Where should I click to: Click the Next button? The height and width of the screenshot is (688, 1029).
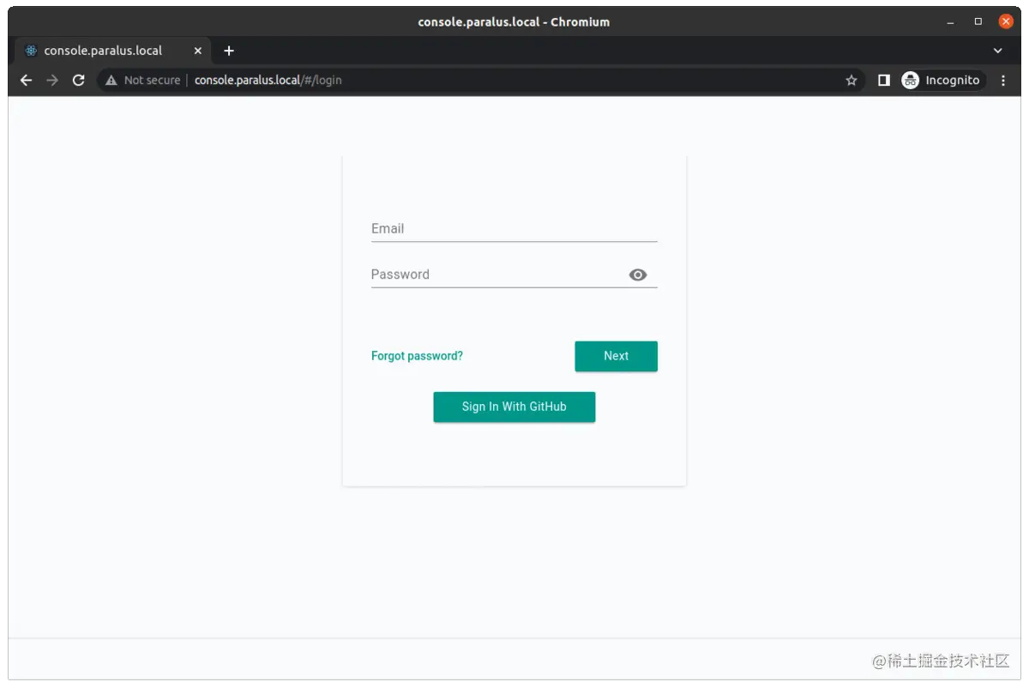[616, 356]
